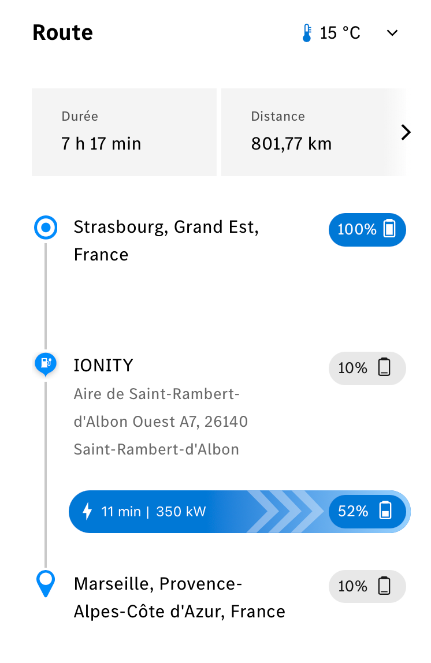This screenshot has width=431, height=663.
Task: Click the 10% arrival battery badge at IONITY
Action: coord(367,368)
